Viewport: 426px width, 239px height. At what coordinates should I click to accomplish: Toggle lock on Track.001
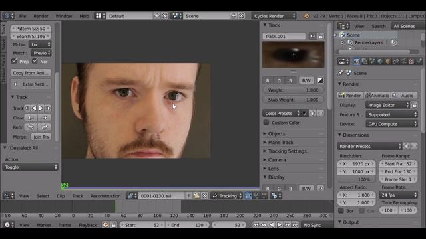click(321, 36)
